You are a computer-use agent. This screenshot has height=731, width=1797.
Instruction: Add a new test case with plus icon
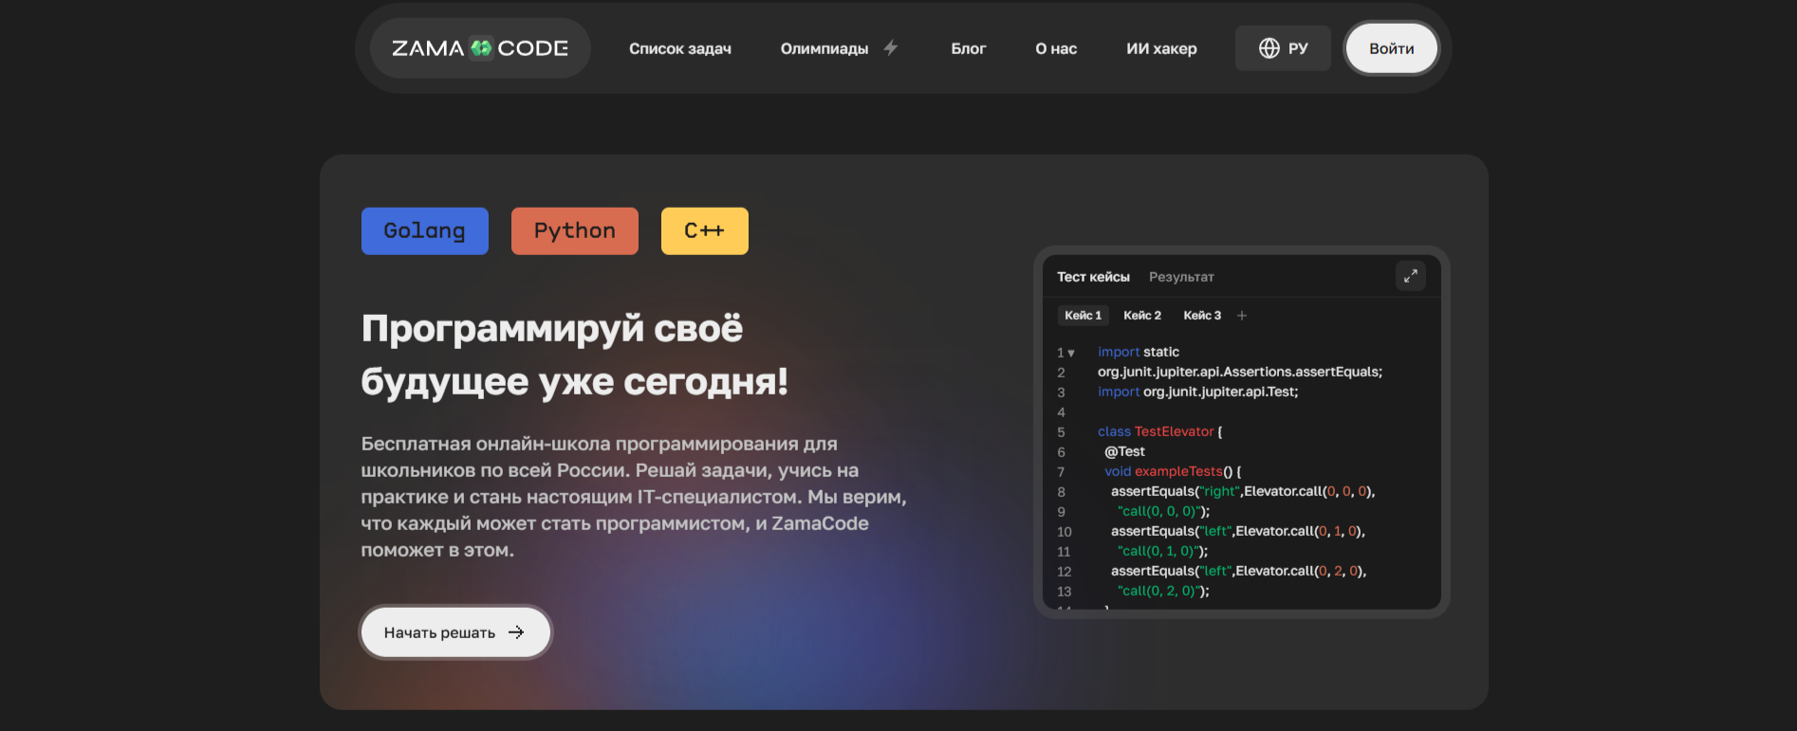tap(1242, 316)
